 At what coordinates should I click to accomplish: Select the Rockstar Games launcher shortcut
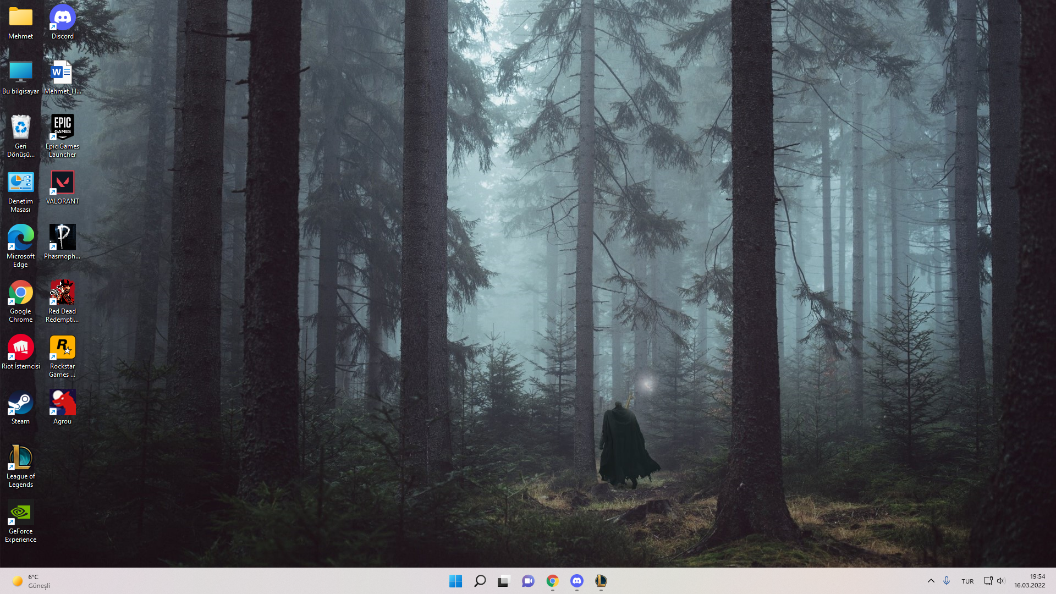63,356
